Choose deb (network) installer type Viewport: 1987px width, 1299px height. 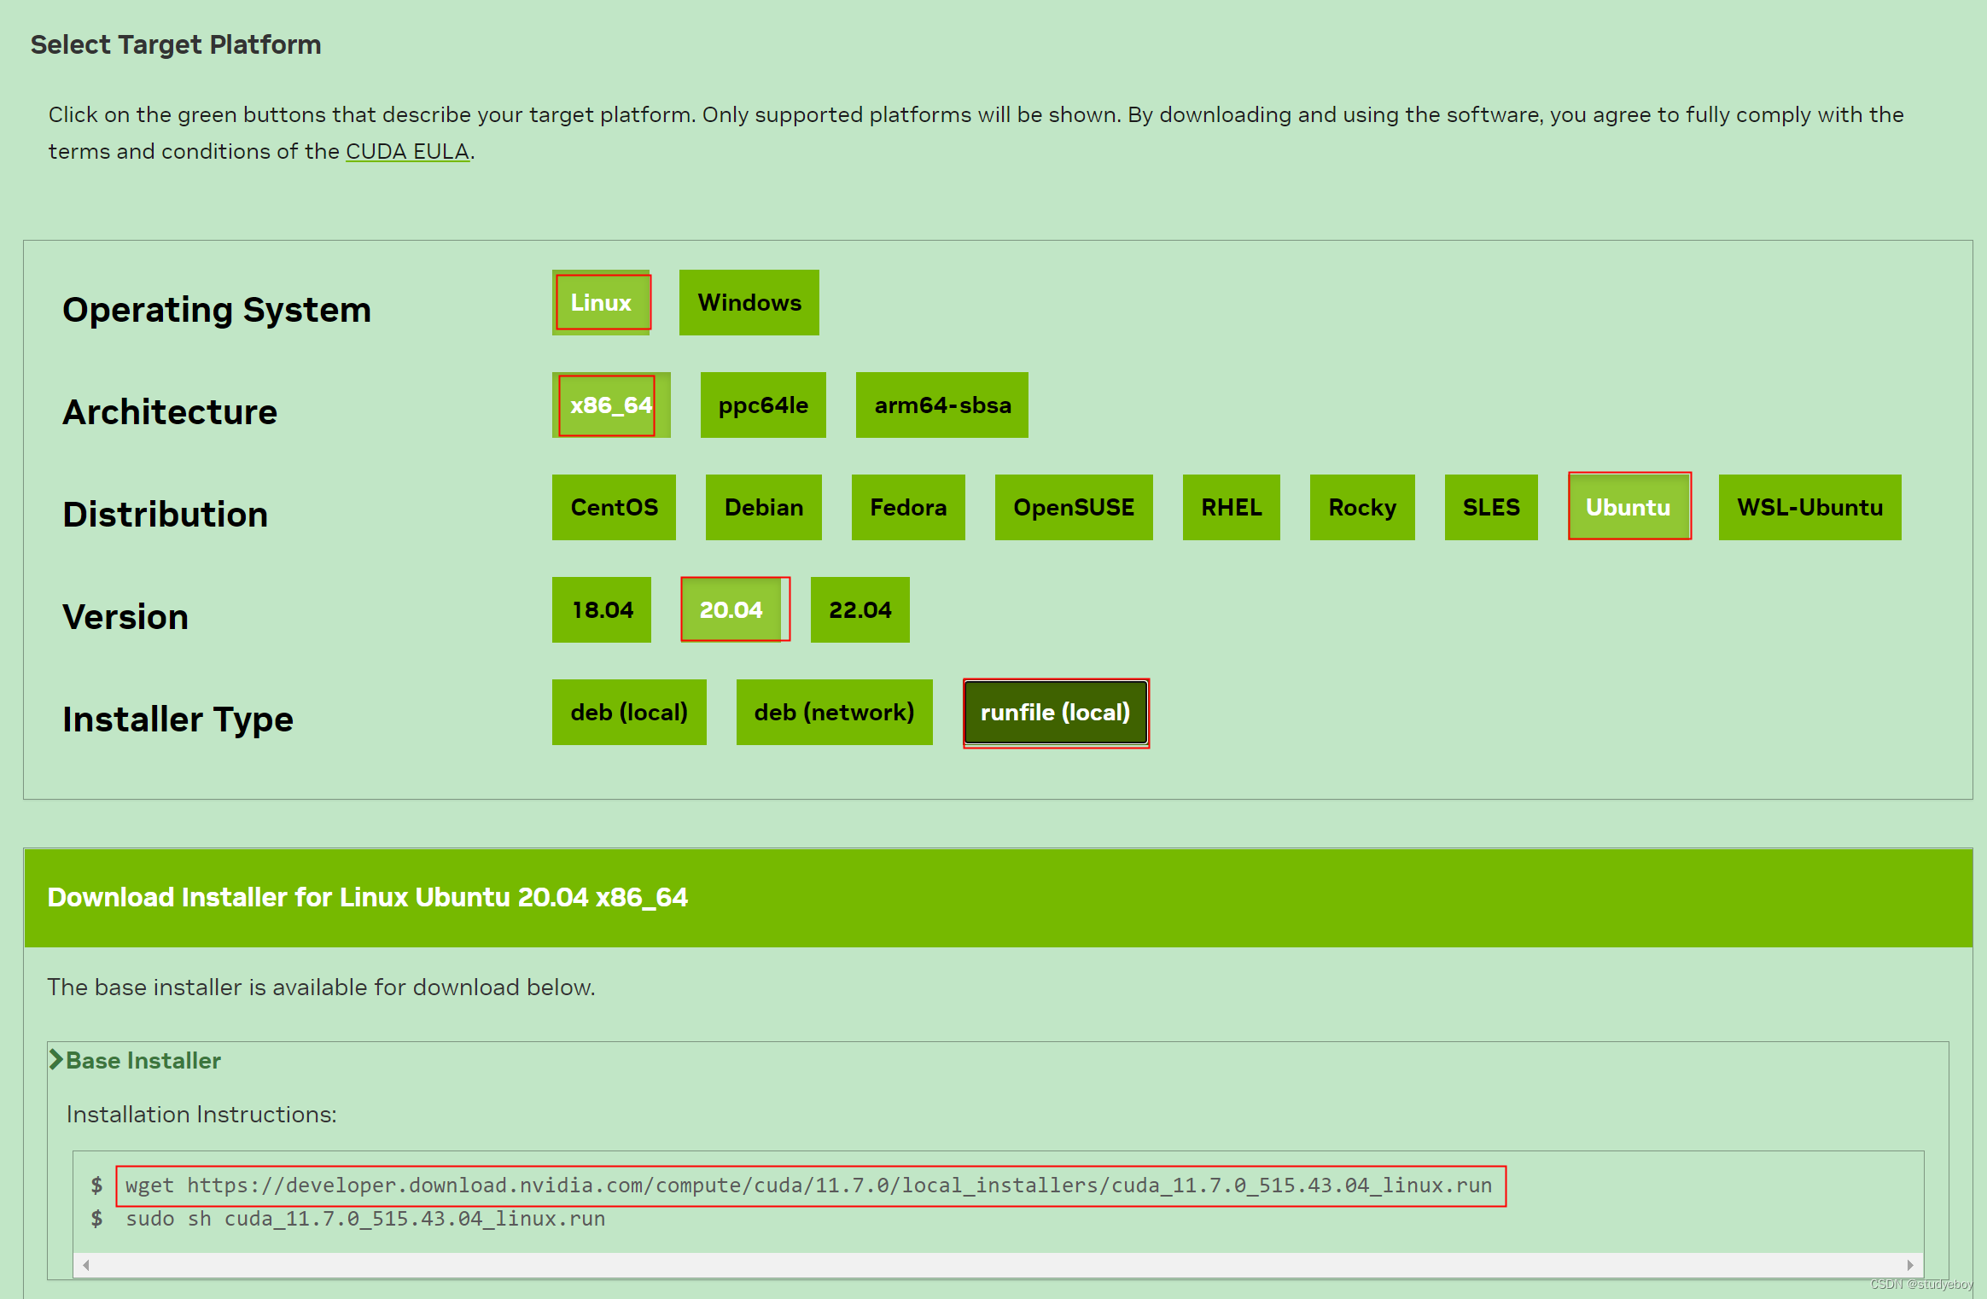[x=835, y=713]
